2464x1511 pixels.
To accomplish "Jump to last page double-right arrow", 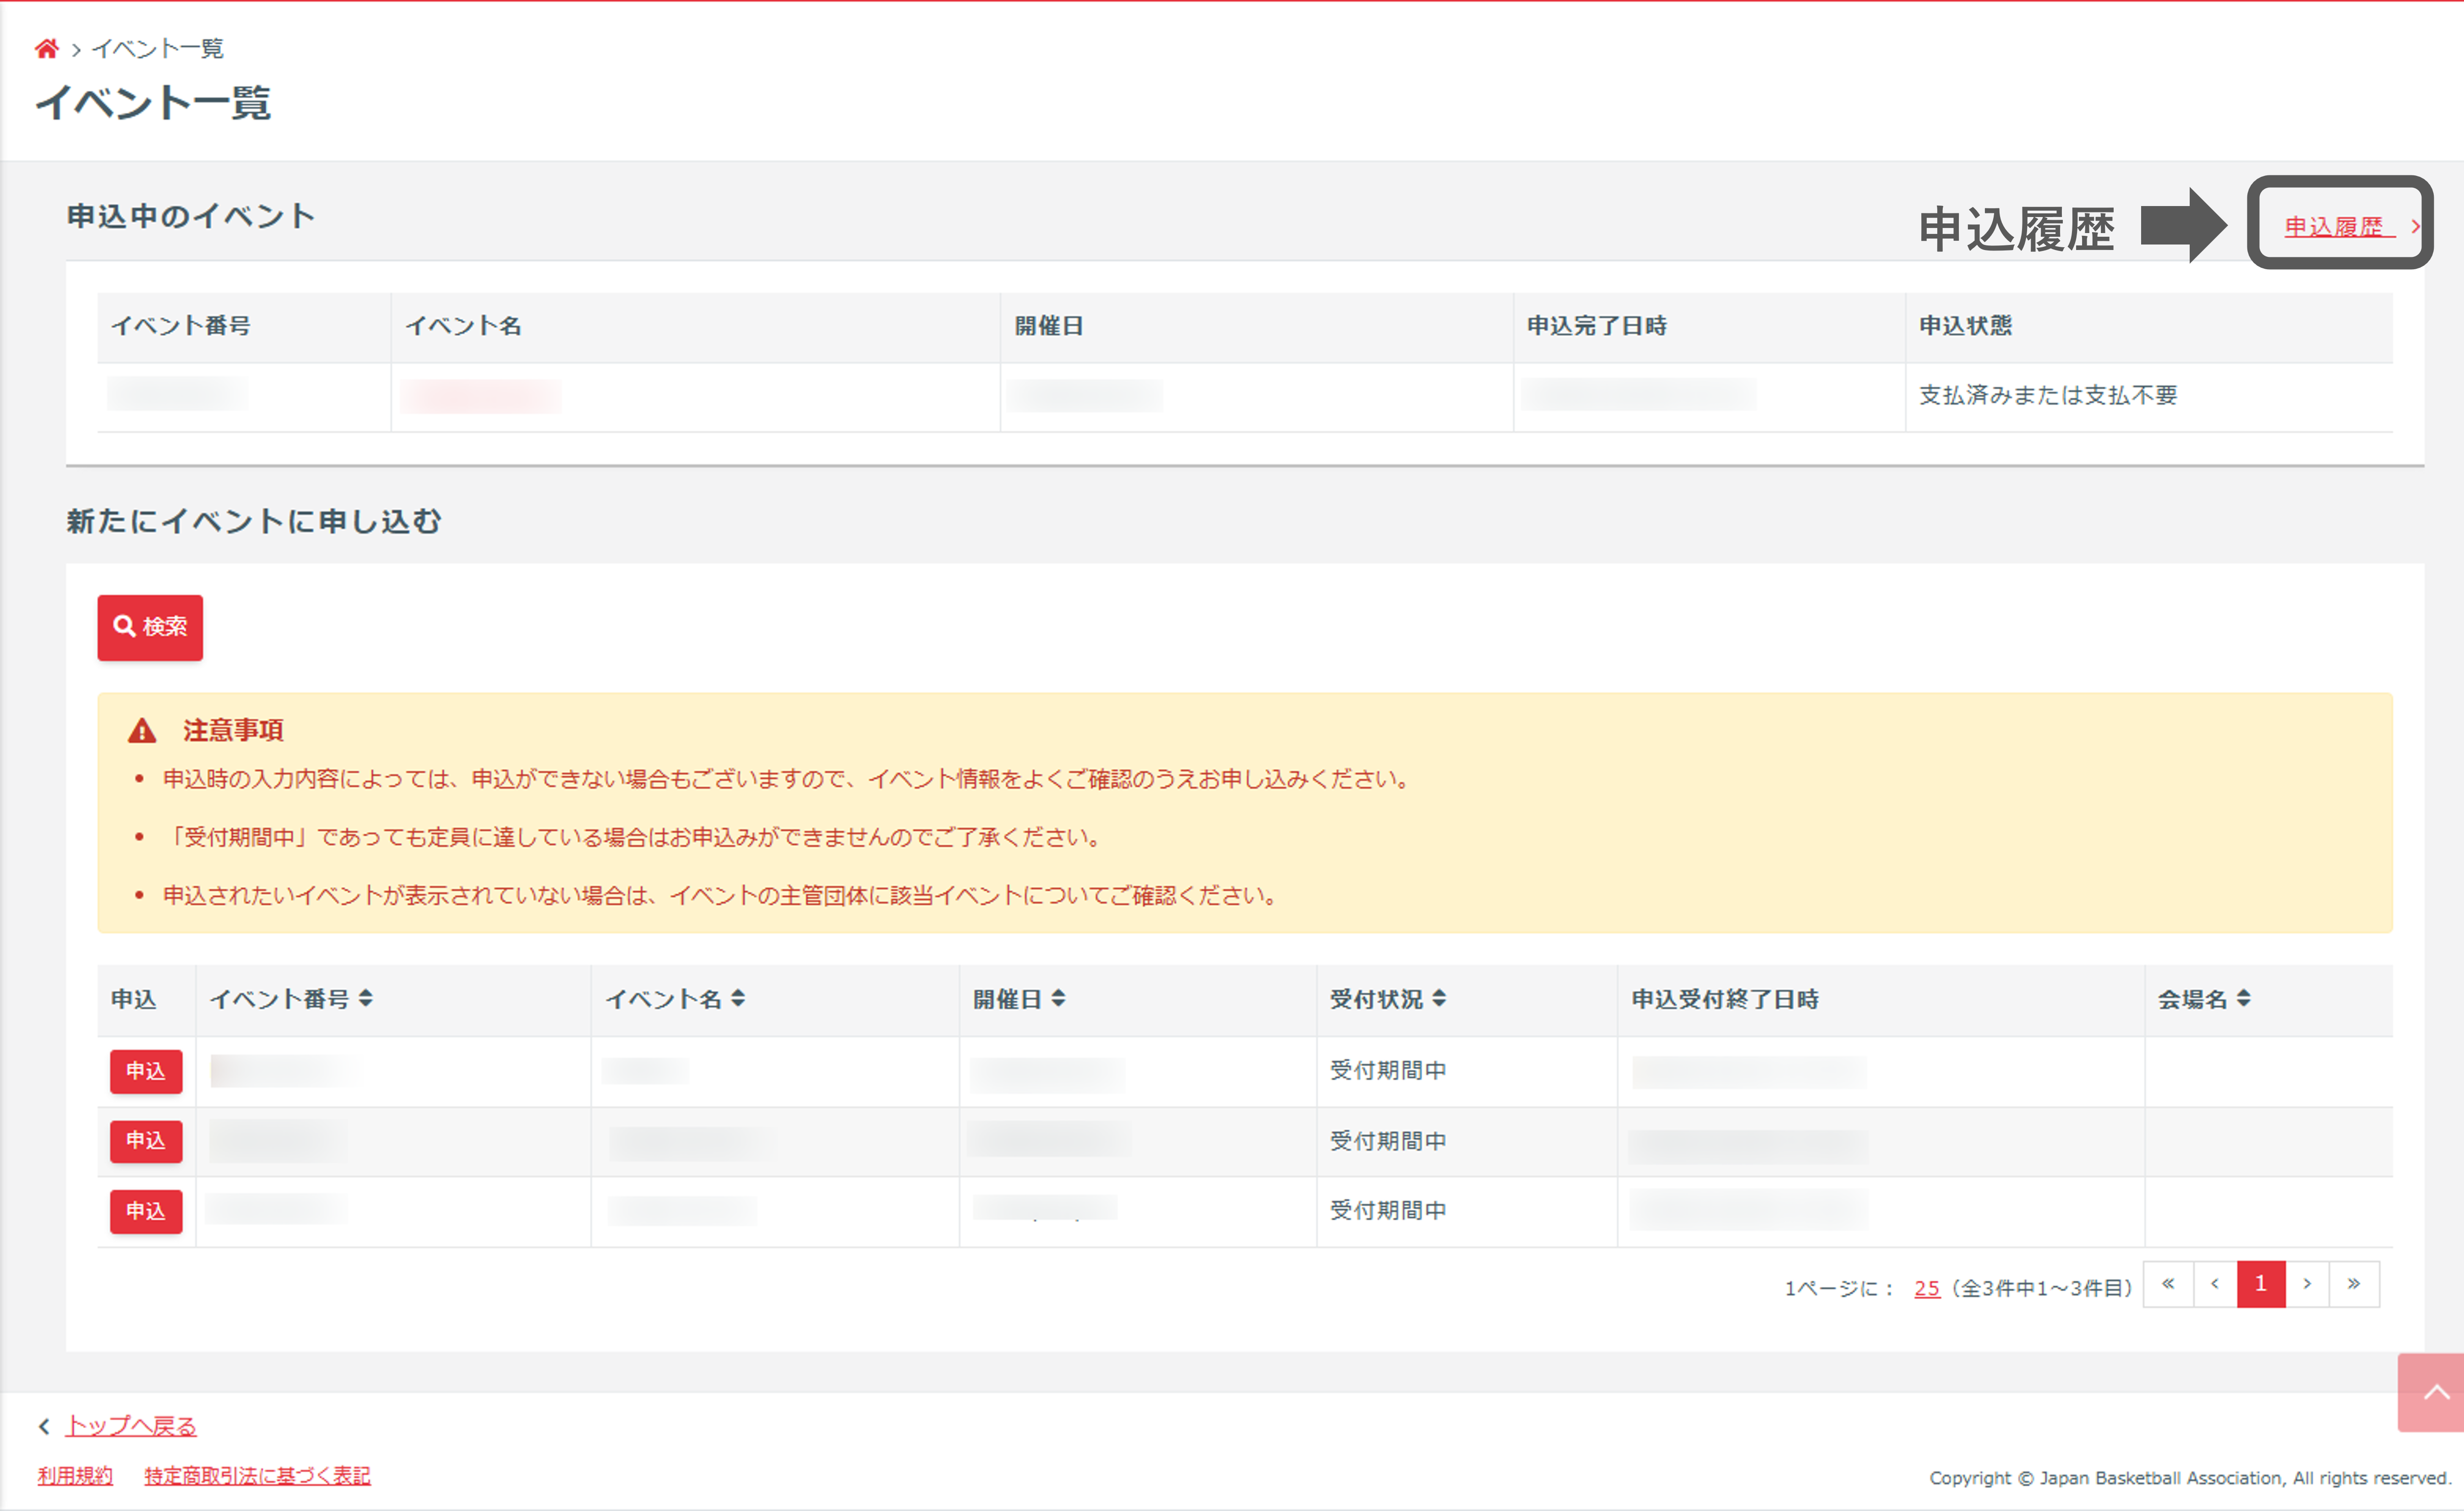I will 2354,1284.
